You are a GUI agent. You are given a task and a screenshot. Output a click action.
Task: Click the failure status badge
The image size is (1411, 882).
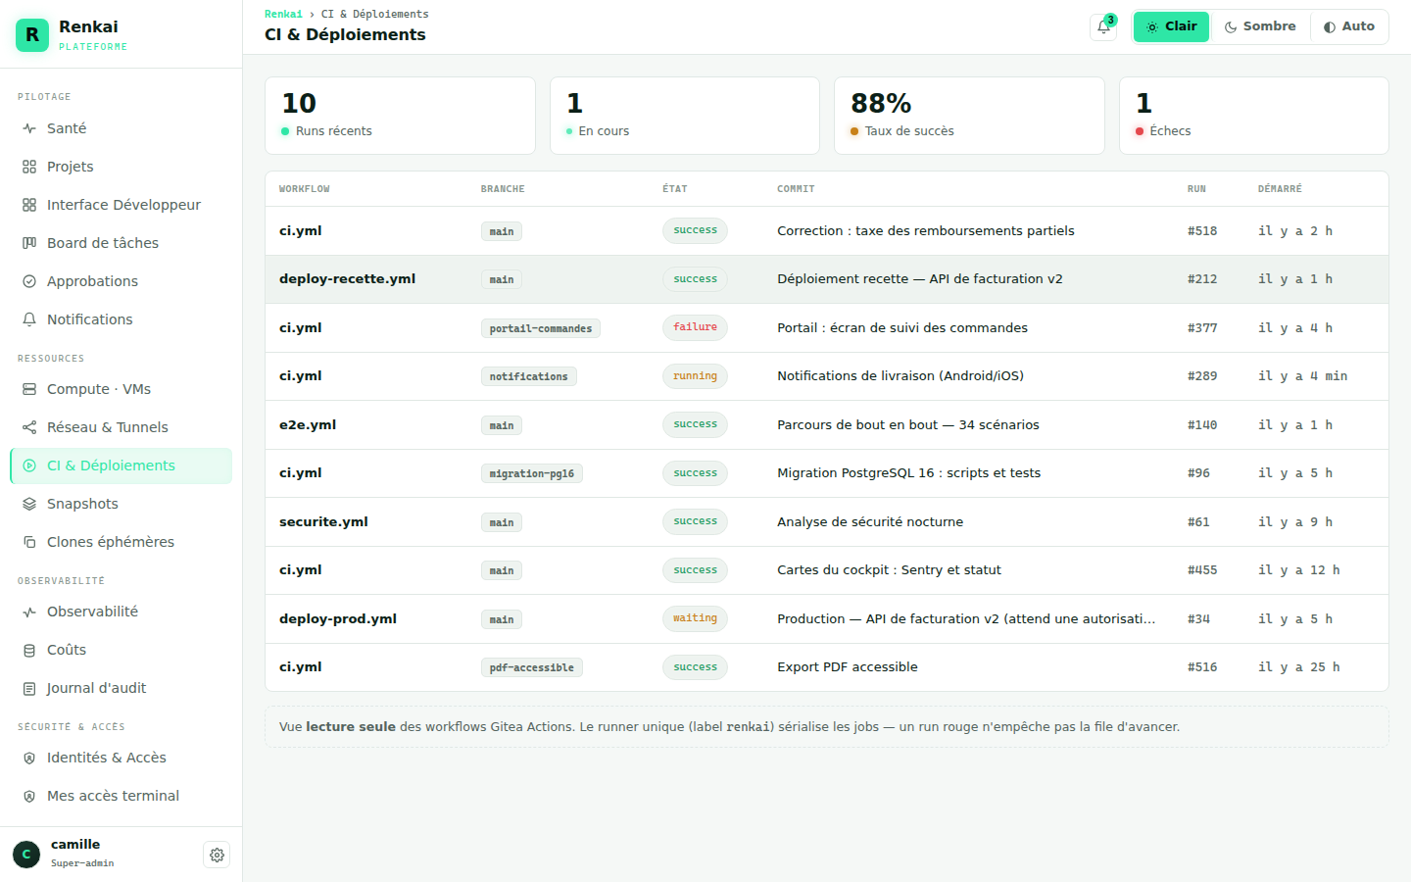[695, 327]
